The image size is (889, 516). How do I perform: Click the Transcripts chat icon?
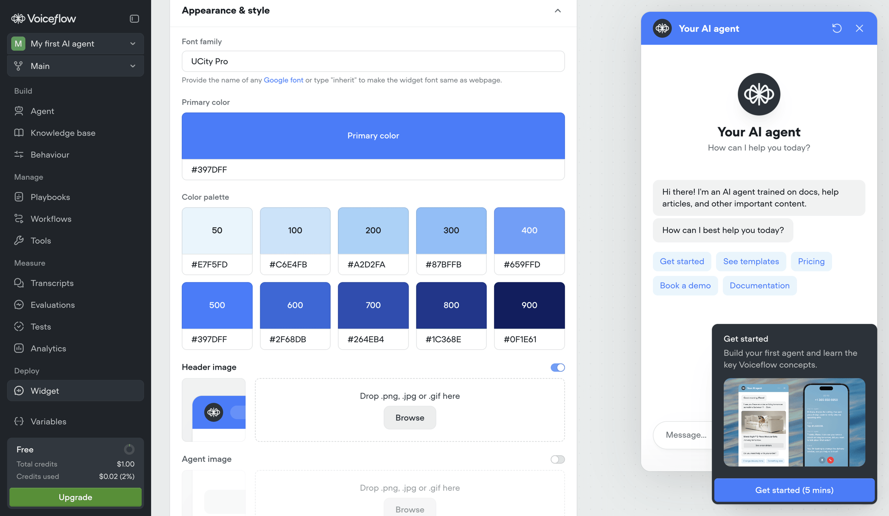(19, 283)
